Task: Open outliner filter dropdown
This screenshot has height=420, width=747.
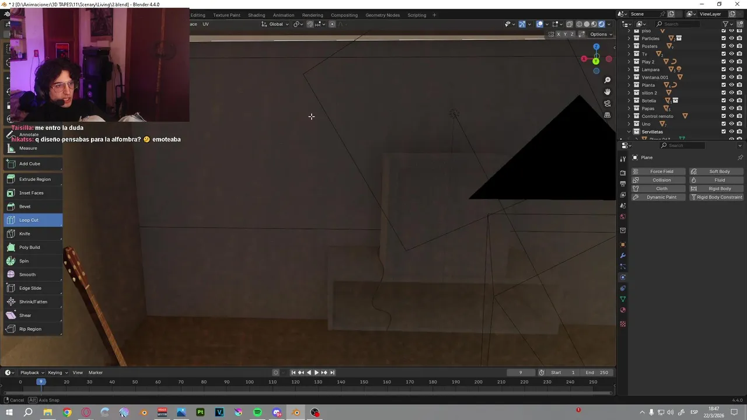Action: (728, 24)
